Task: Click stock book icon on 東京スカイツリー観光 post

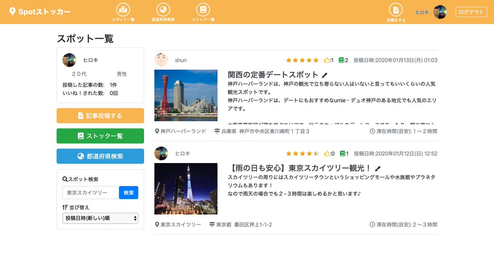Action: (x=342, y=154)
